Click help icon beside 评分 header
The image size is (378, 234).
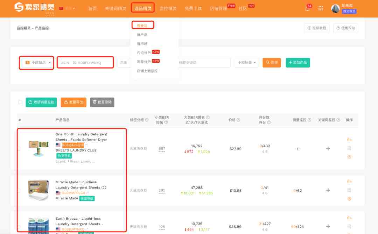(269, 122)
